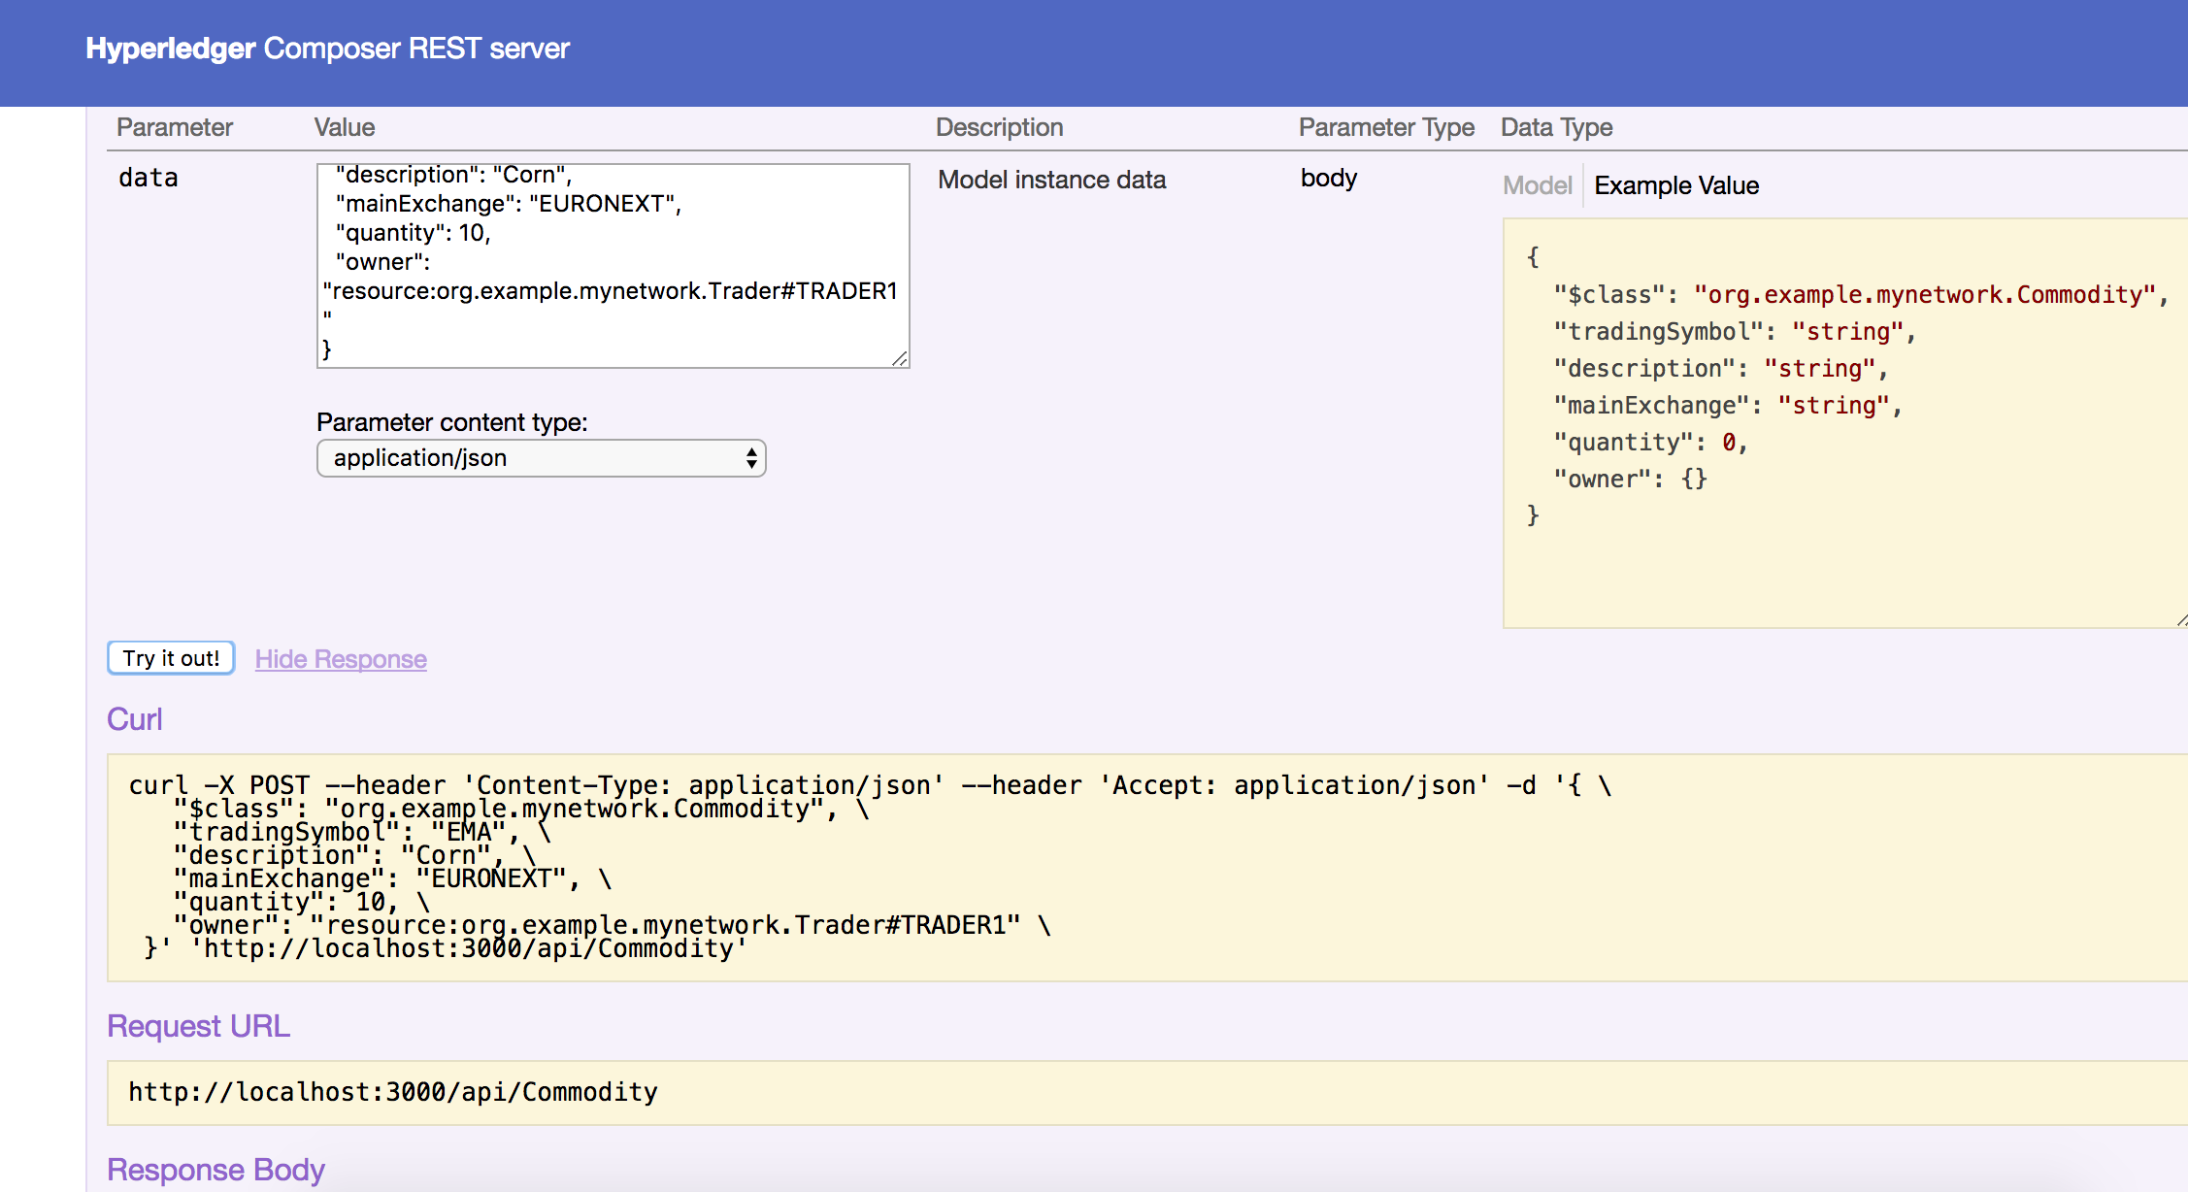The height and width of the screenshot is (1192, 2188).
Task: Click the Try it out! button
Action: (171, 658)
